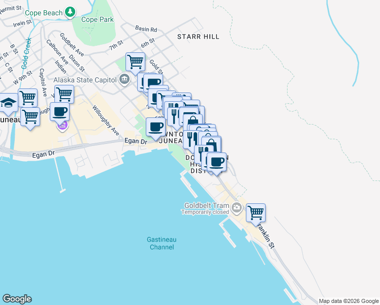This screenshot has width=380, height=305.
Task: Click the Map data ©2026 Google attribution
Action: 349,301
